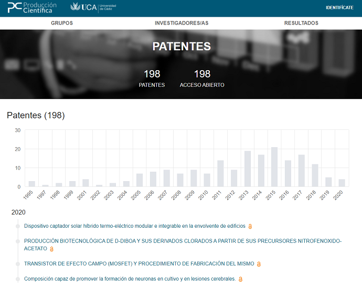This screenshot has height=289, width=362.
Task: Click the 2008 axis label
Action: point(176,195)
